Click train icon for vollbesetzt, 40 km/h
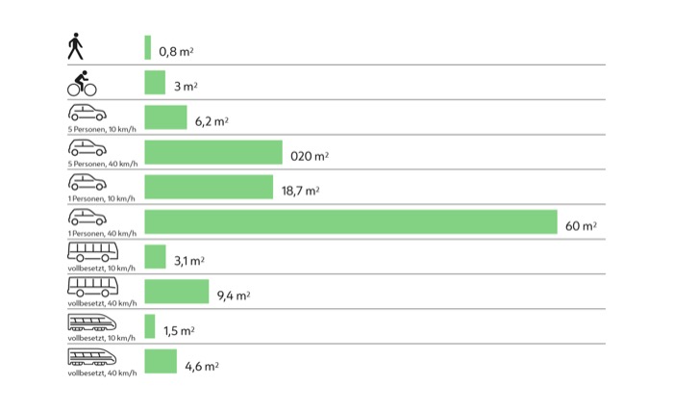The image size is (673, 412). (x=92, y=357)
